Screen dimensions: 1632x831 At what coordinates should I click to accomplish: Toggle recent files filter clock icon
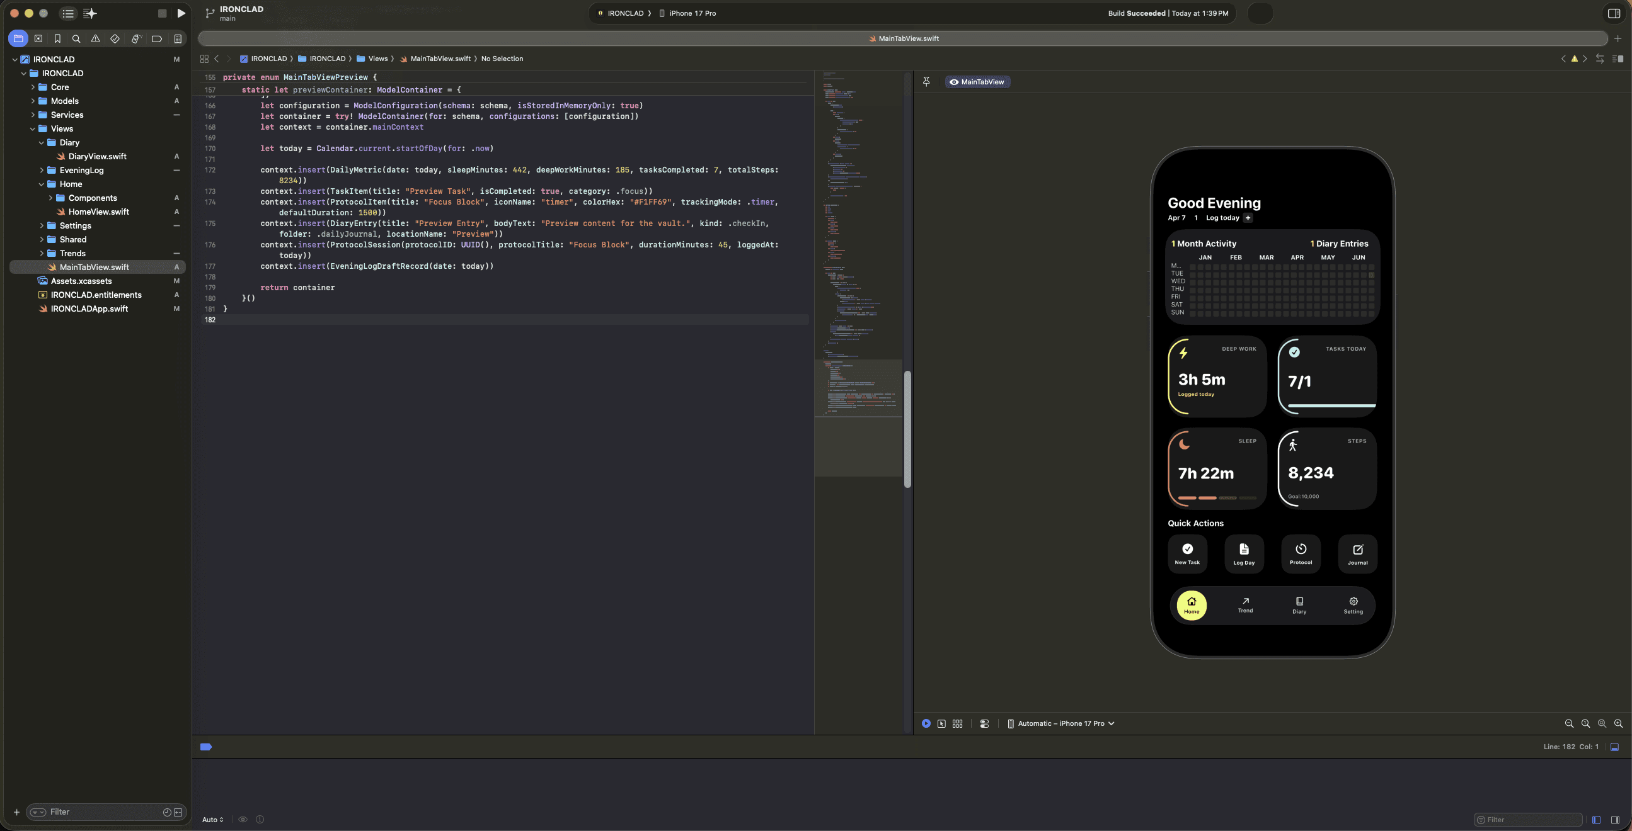167,812
